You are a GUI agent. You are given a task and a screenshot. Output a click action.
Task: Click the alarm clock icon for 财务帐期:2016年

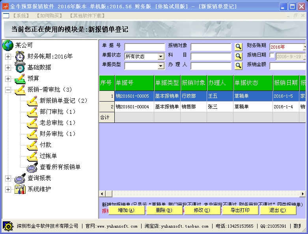point(20,57)
